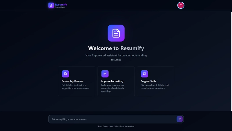The height and width of the screenshot is (131, 232).
Task: Pick the "Suggest Skills" card title
Action: click(148, 81)
